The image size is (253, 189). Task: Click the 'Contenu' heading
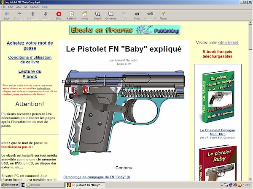124,168
